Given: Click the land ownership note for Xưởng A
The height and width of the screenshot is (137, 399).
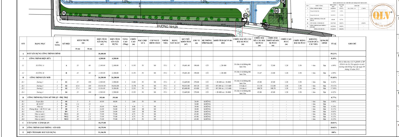Looking at the screenshot, I should pos(352,65).
